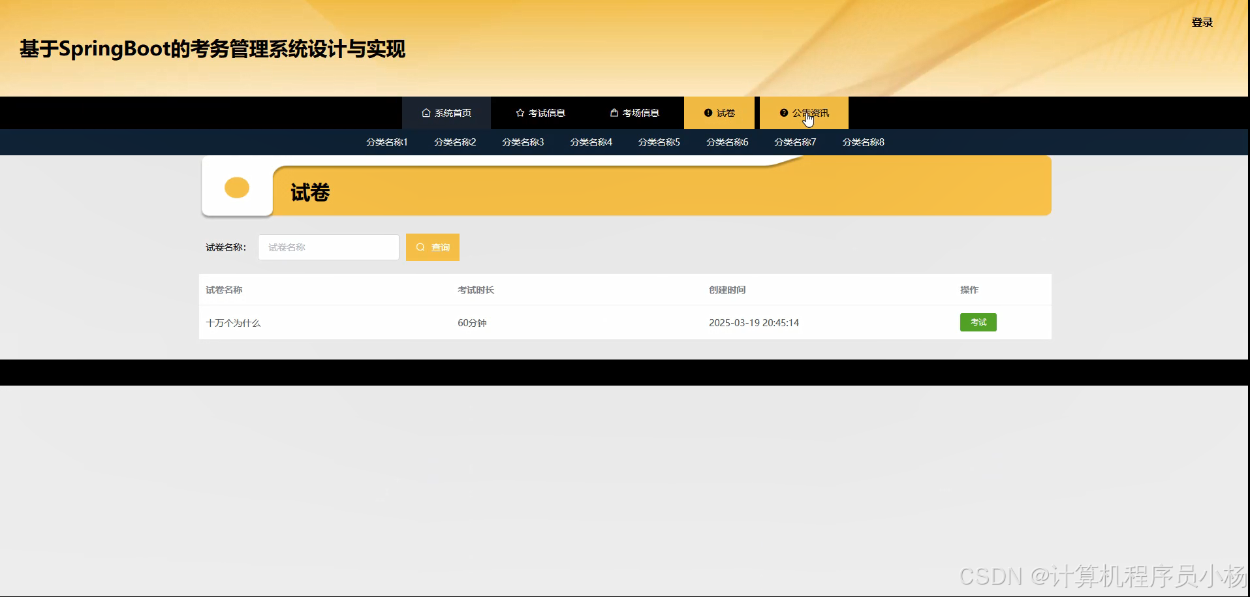Click the 查询 search button
Viewport: 1250px width, 597px height.
tap(433, 247)
